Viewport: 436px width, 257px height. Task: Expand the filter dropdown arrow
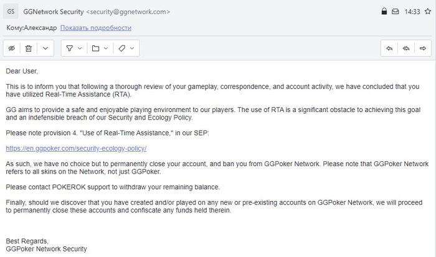click(80, 49)
